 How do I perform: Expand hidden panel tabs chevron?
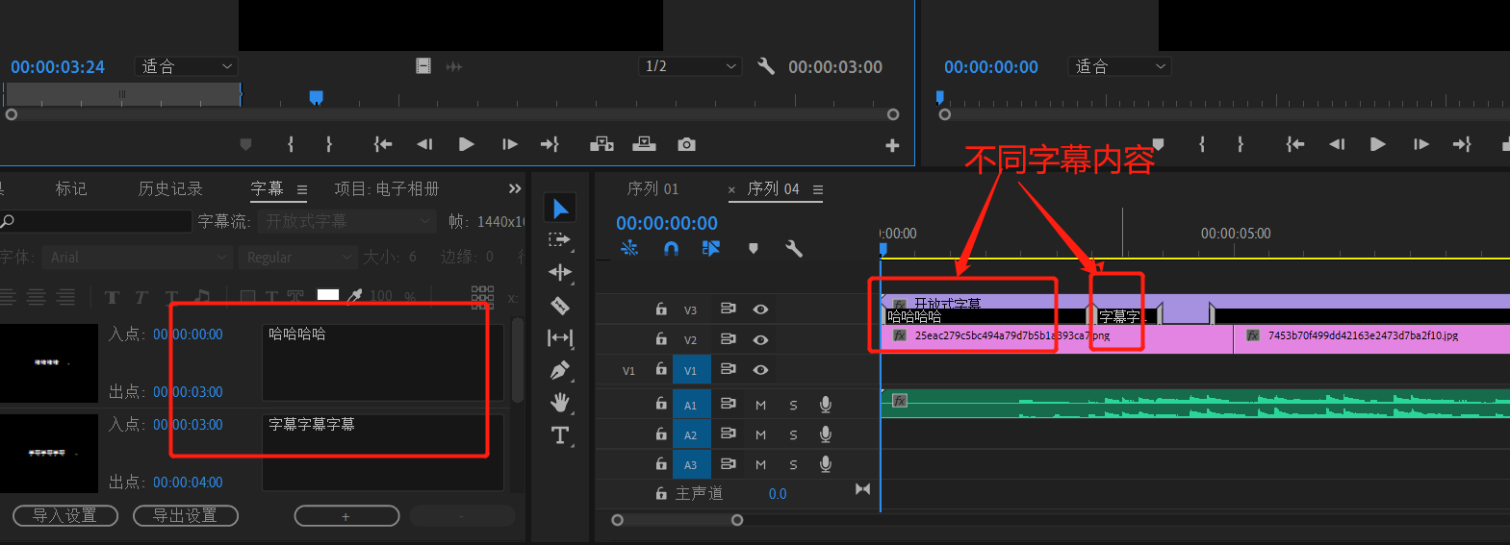515,188
